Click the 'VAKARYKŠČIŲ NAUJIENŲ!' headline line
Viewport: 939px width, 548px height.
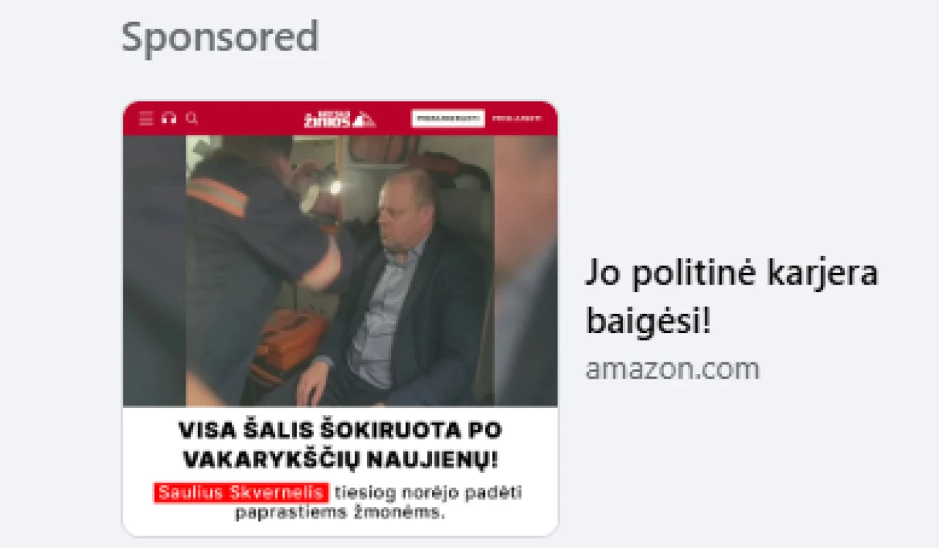click(340, 460)
